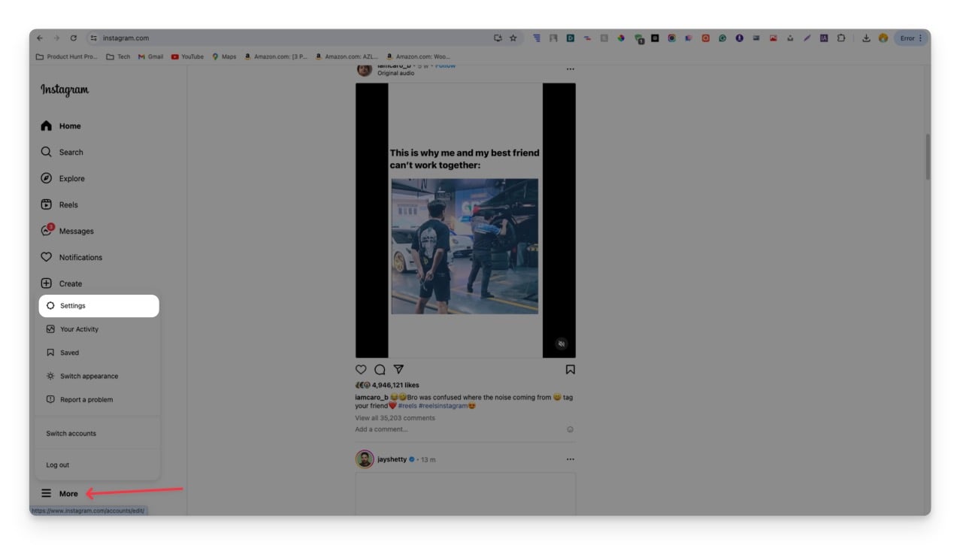Reload the Instagram page
The width and height of the screenshot is (960, 545).
[74, 38]
